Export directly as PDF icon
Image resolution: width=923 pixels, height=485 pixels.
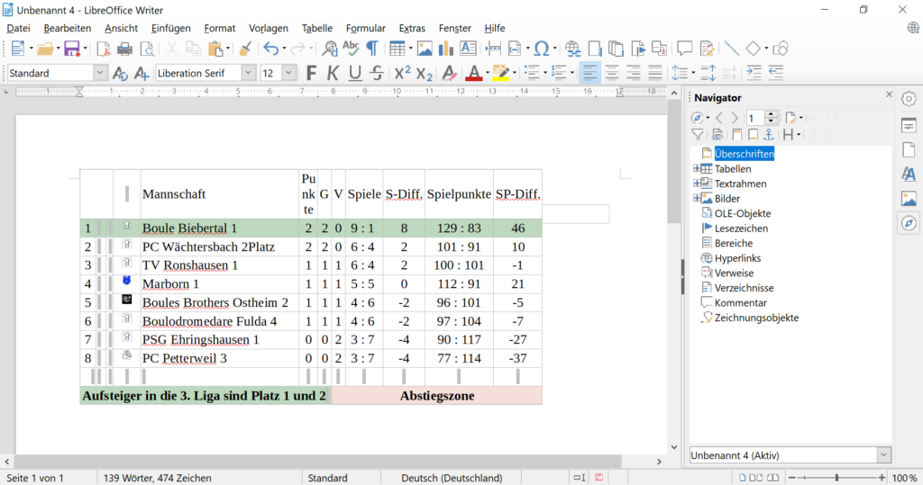click(103, 49)
